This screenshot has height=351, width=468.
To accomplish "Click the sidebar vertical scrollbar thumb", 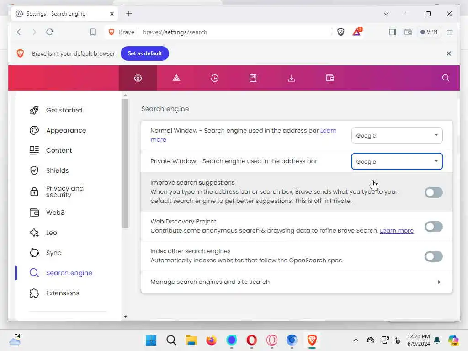I will pyautogui.click(x=125, y=163).
